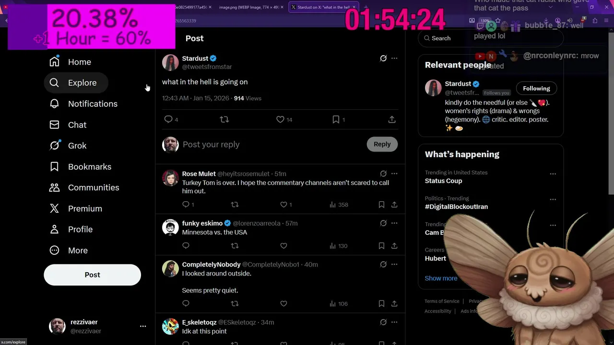Open Terms of Service link
The image size is (614, 345).
tap(442, 301)
